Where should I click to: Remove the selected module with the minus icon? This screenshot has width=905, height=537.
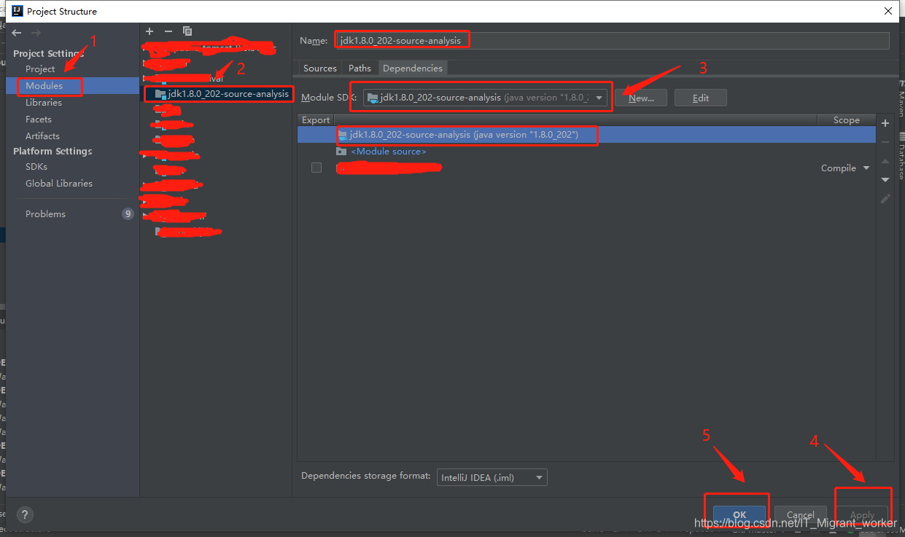[x=168, y=31]
